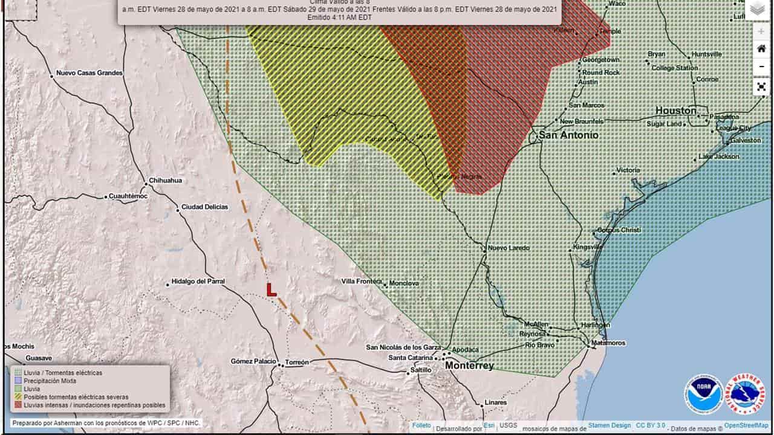Click the Monclova city label
Screen dimensions: 774x435
click(x=404, y=283)
